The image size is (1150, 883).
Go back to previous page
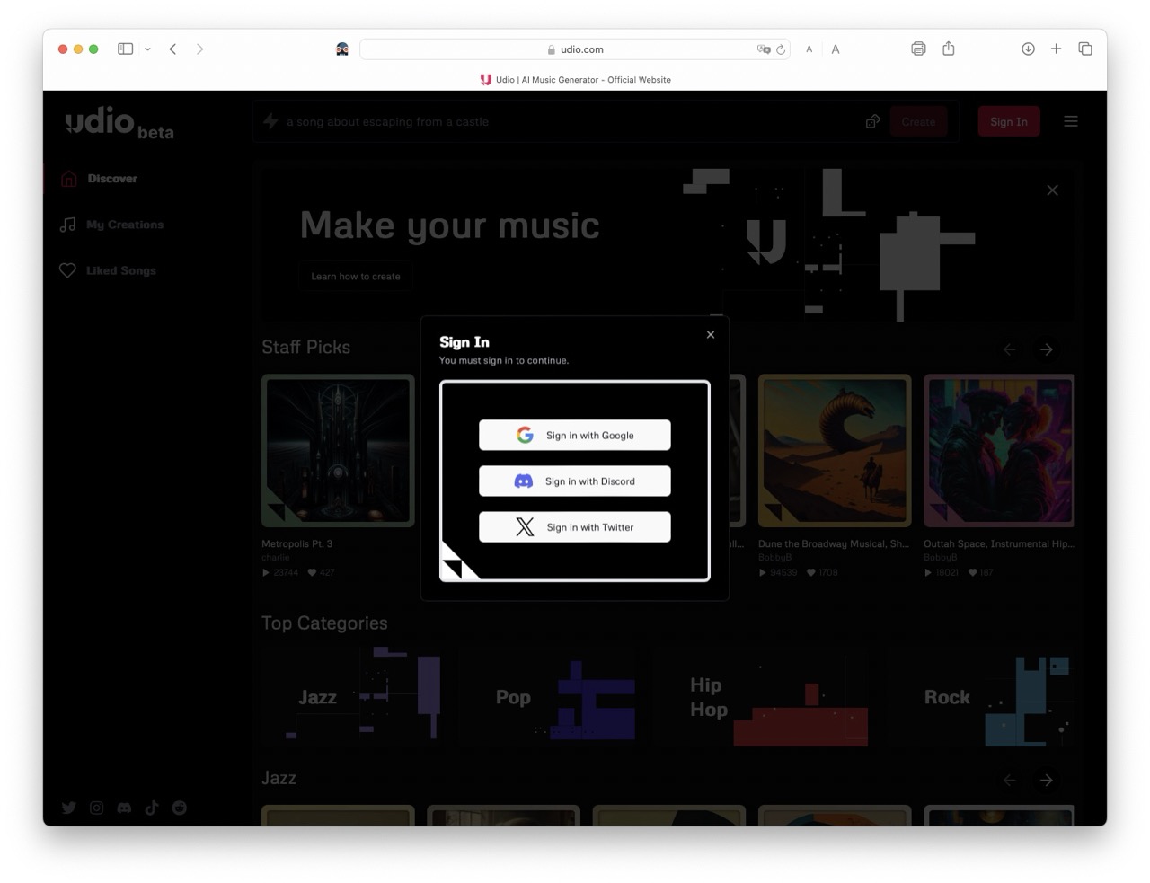coord(172,49)
